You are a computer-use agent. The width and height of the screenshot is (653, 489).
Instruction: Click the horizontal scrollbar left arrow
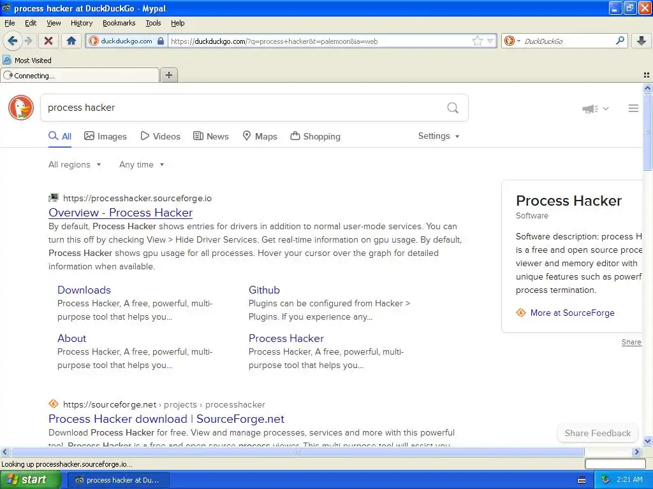[4, 451]
